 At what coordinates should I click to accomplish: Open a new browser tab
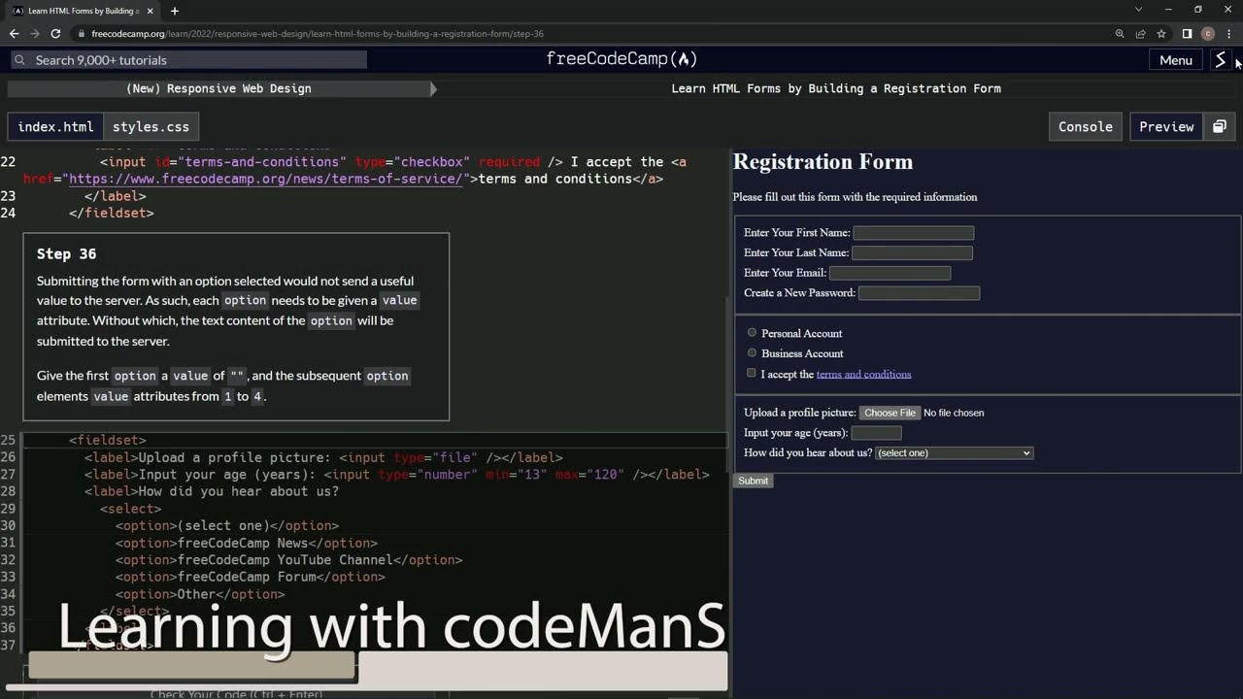(175, 11)
